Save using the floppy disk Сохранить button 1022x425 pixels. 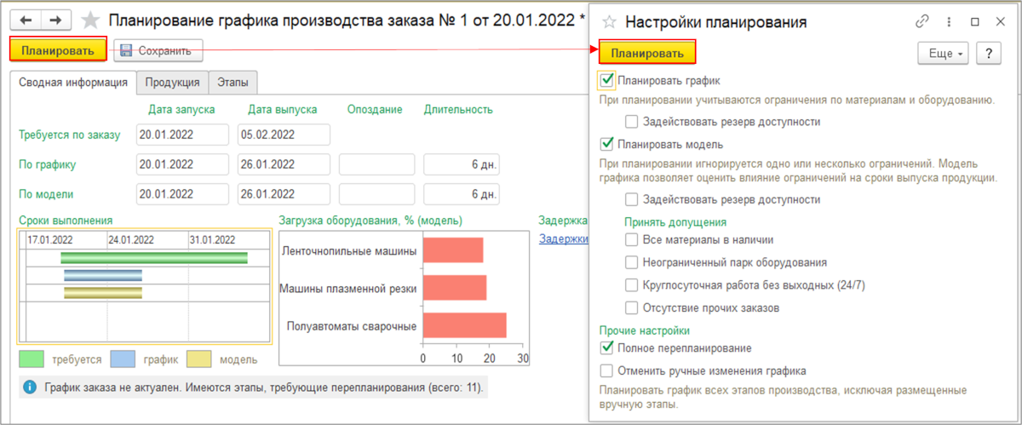[x=158, y=51]
